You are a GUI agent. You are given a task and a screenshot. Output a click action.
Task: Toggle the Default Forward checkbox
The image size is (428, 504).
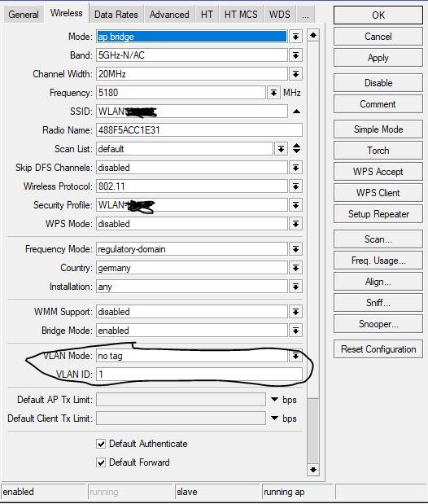point(101,462)
